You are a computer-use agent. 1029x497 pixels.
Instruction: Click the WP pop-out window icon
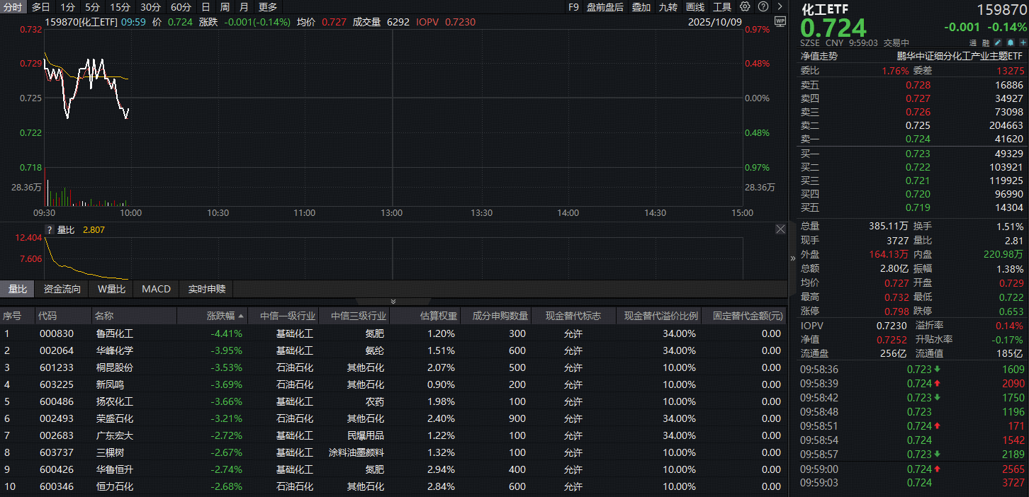(779, 21)
